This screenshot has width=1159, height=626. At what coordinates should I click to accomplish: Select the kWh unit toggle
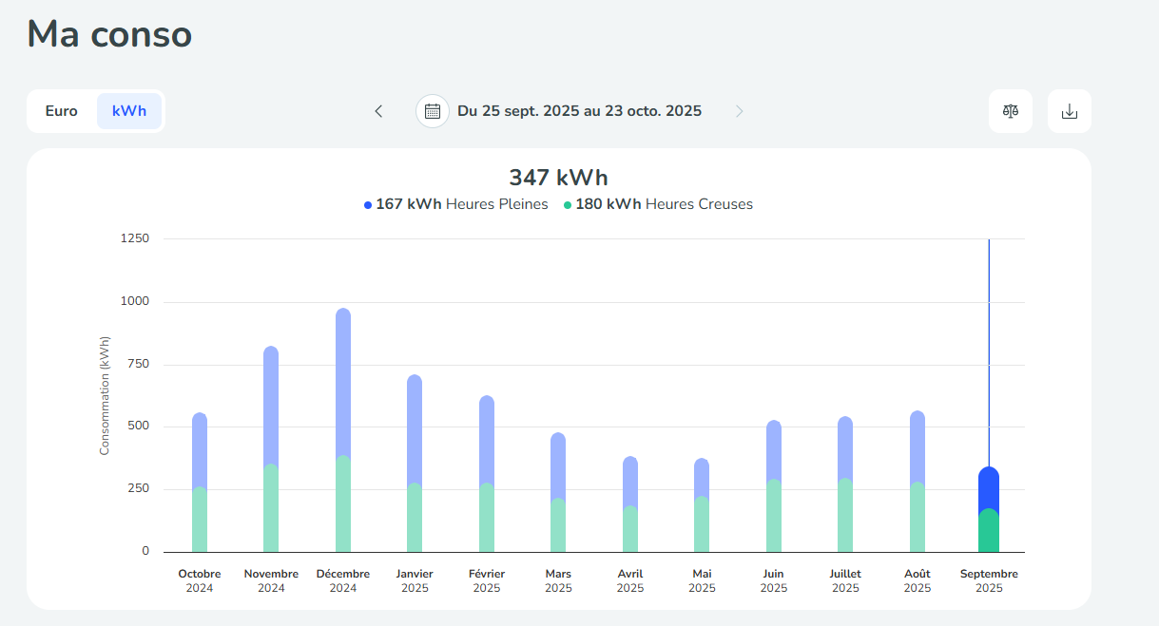[x=129, y=111]
